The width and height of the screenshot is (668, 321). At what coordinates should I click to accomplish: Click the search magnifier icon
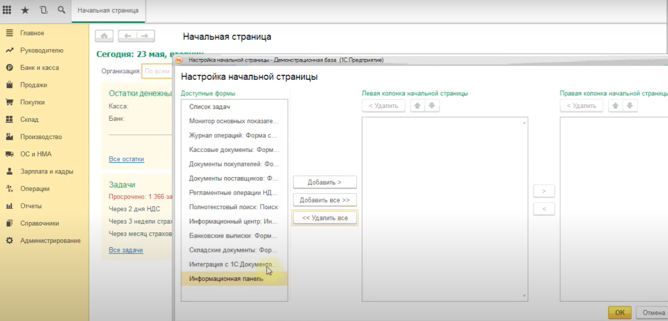[62, 10]
